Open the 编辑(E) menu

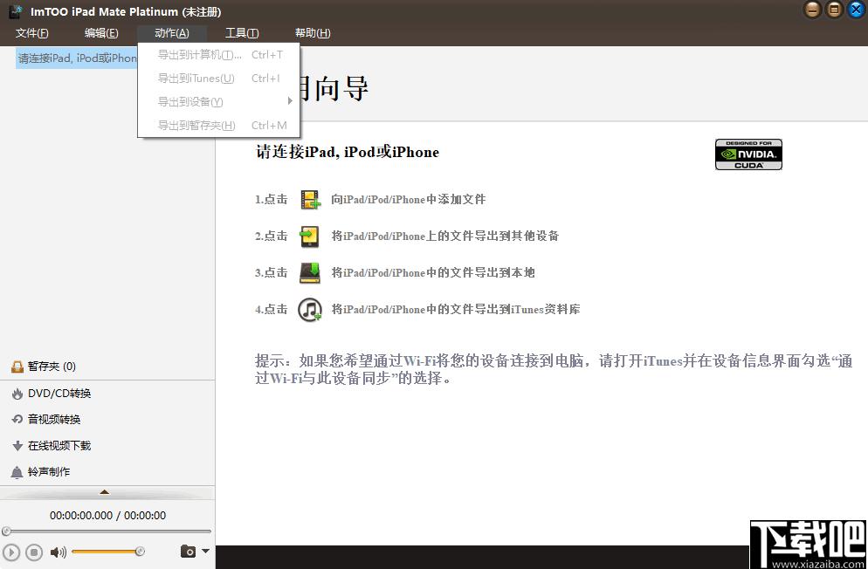101,33
